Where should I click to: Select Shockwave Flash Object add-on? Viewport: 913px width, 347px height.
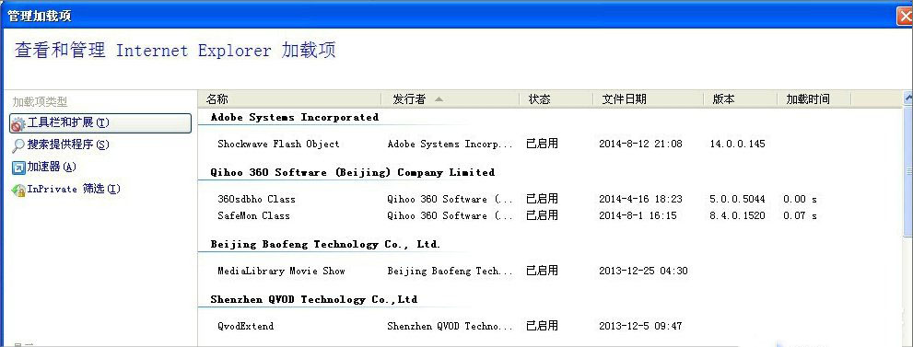tap(278, 144)
